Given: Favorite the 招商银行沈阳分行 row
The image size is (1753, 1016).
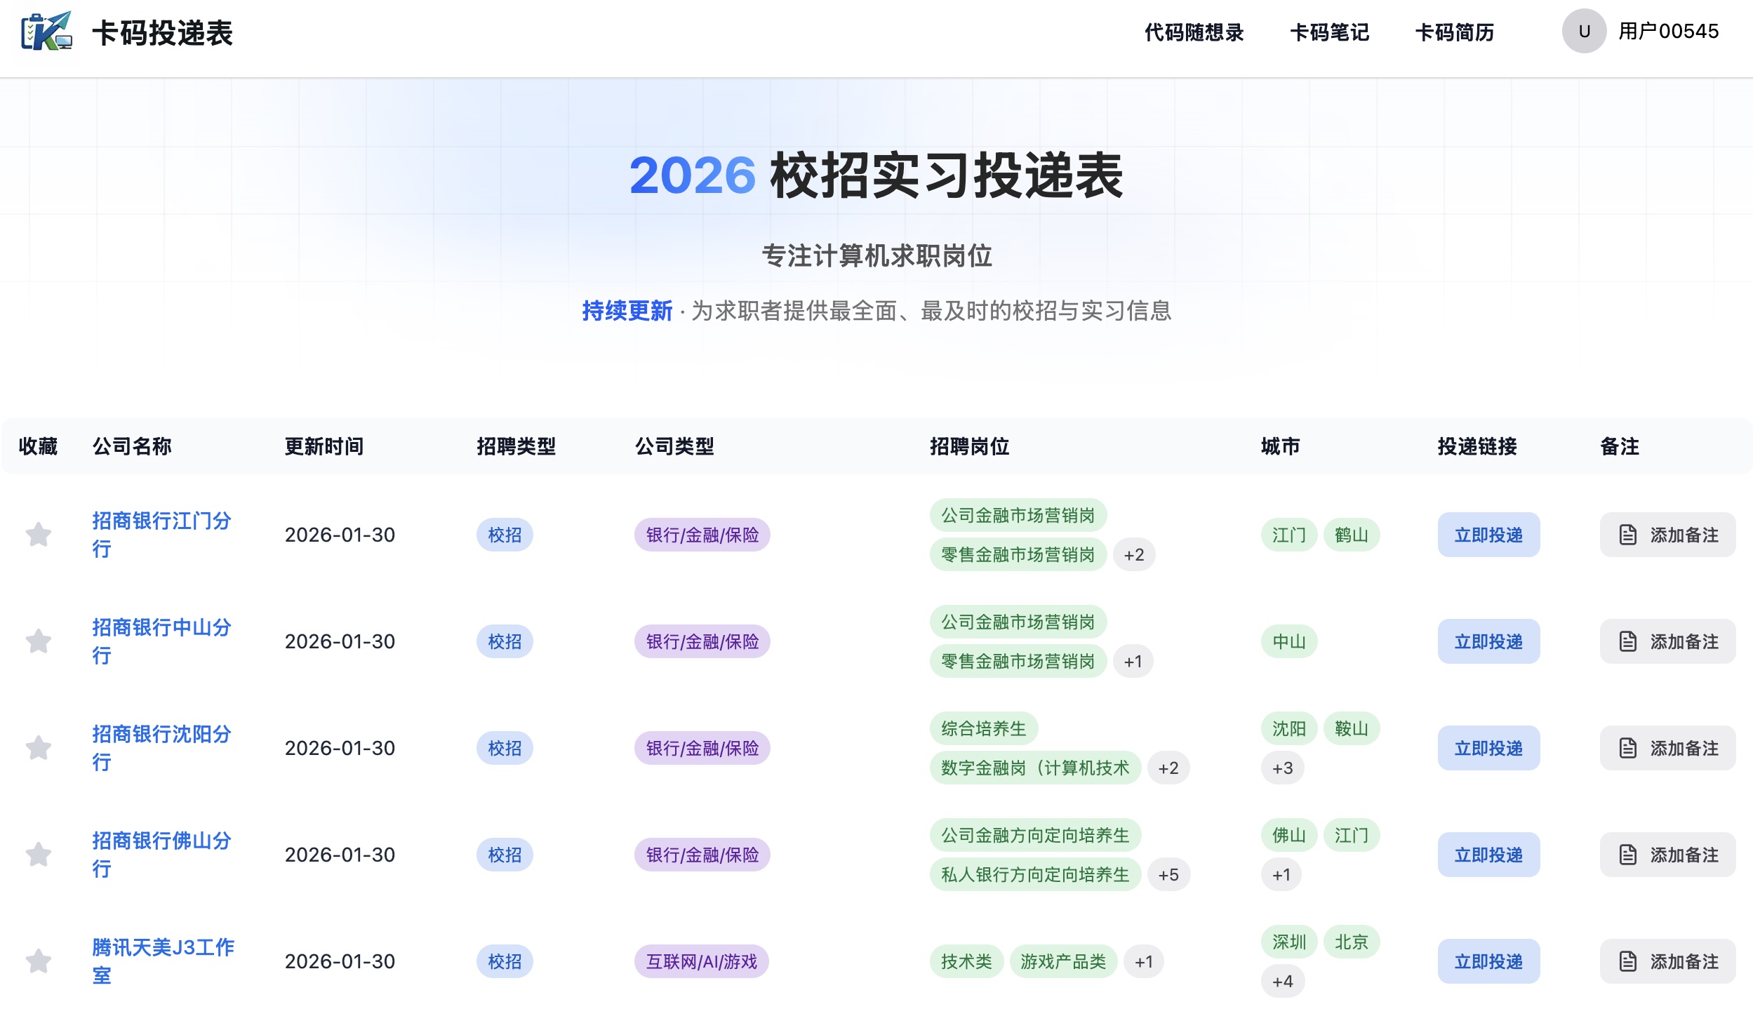Looking at the screenshot, I should (x=39, y=748).
